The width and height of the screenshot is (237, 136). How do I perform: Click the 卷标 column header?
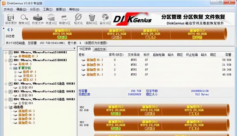tap(82, 55)
